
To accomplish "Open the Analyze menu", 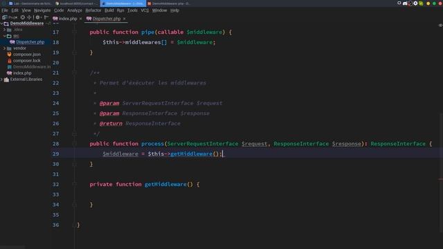I will 75,10.
